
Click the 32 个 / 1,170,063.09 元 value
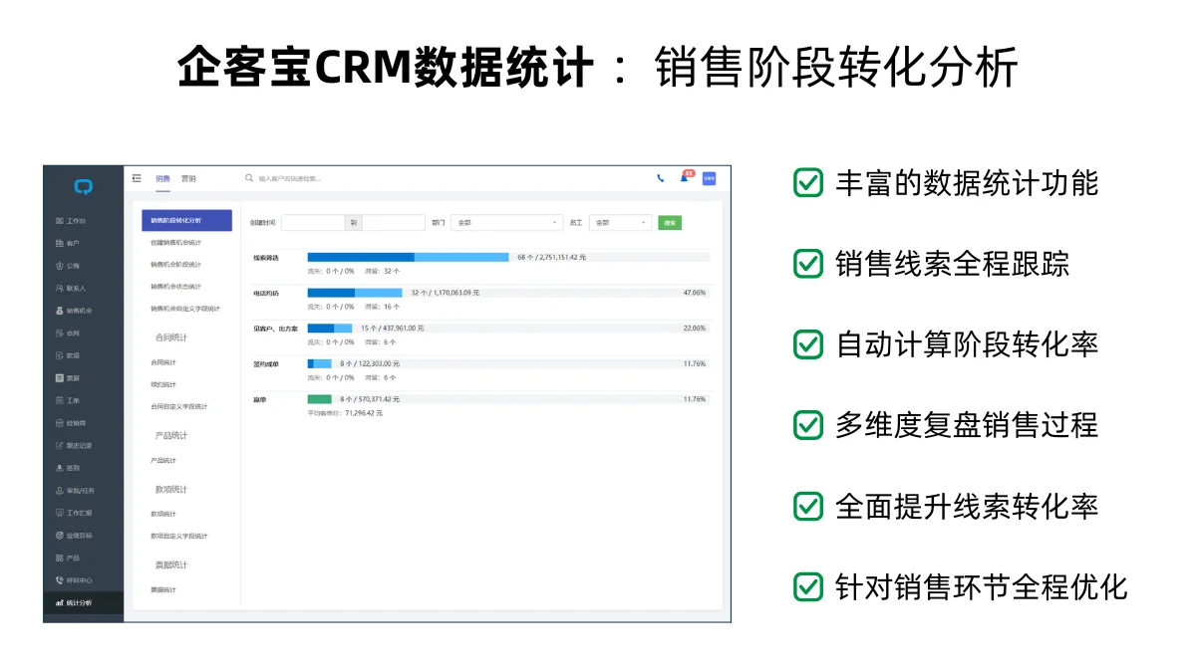tap(445, 293)
